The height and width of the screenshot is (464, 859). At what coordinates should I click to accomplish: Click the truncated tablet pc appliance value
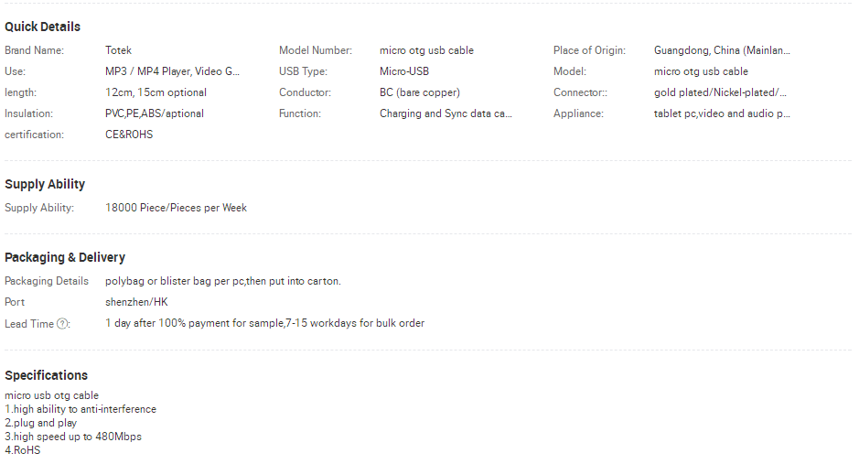click(x=721, y=113)
